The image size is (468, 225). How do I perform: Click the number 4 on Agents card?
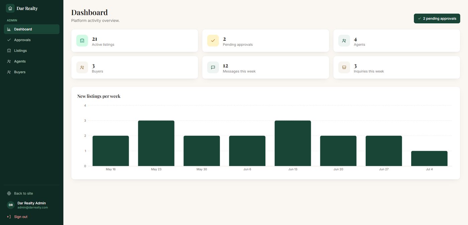pos(355,39)
